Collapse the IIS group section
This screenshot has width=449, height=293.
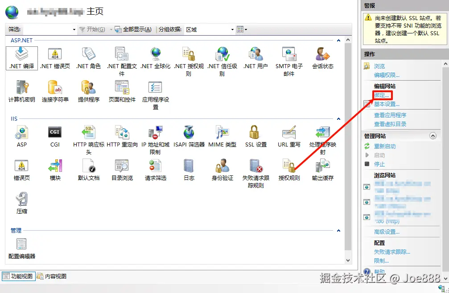click(338, 118)
